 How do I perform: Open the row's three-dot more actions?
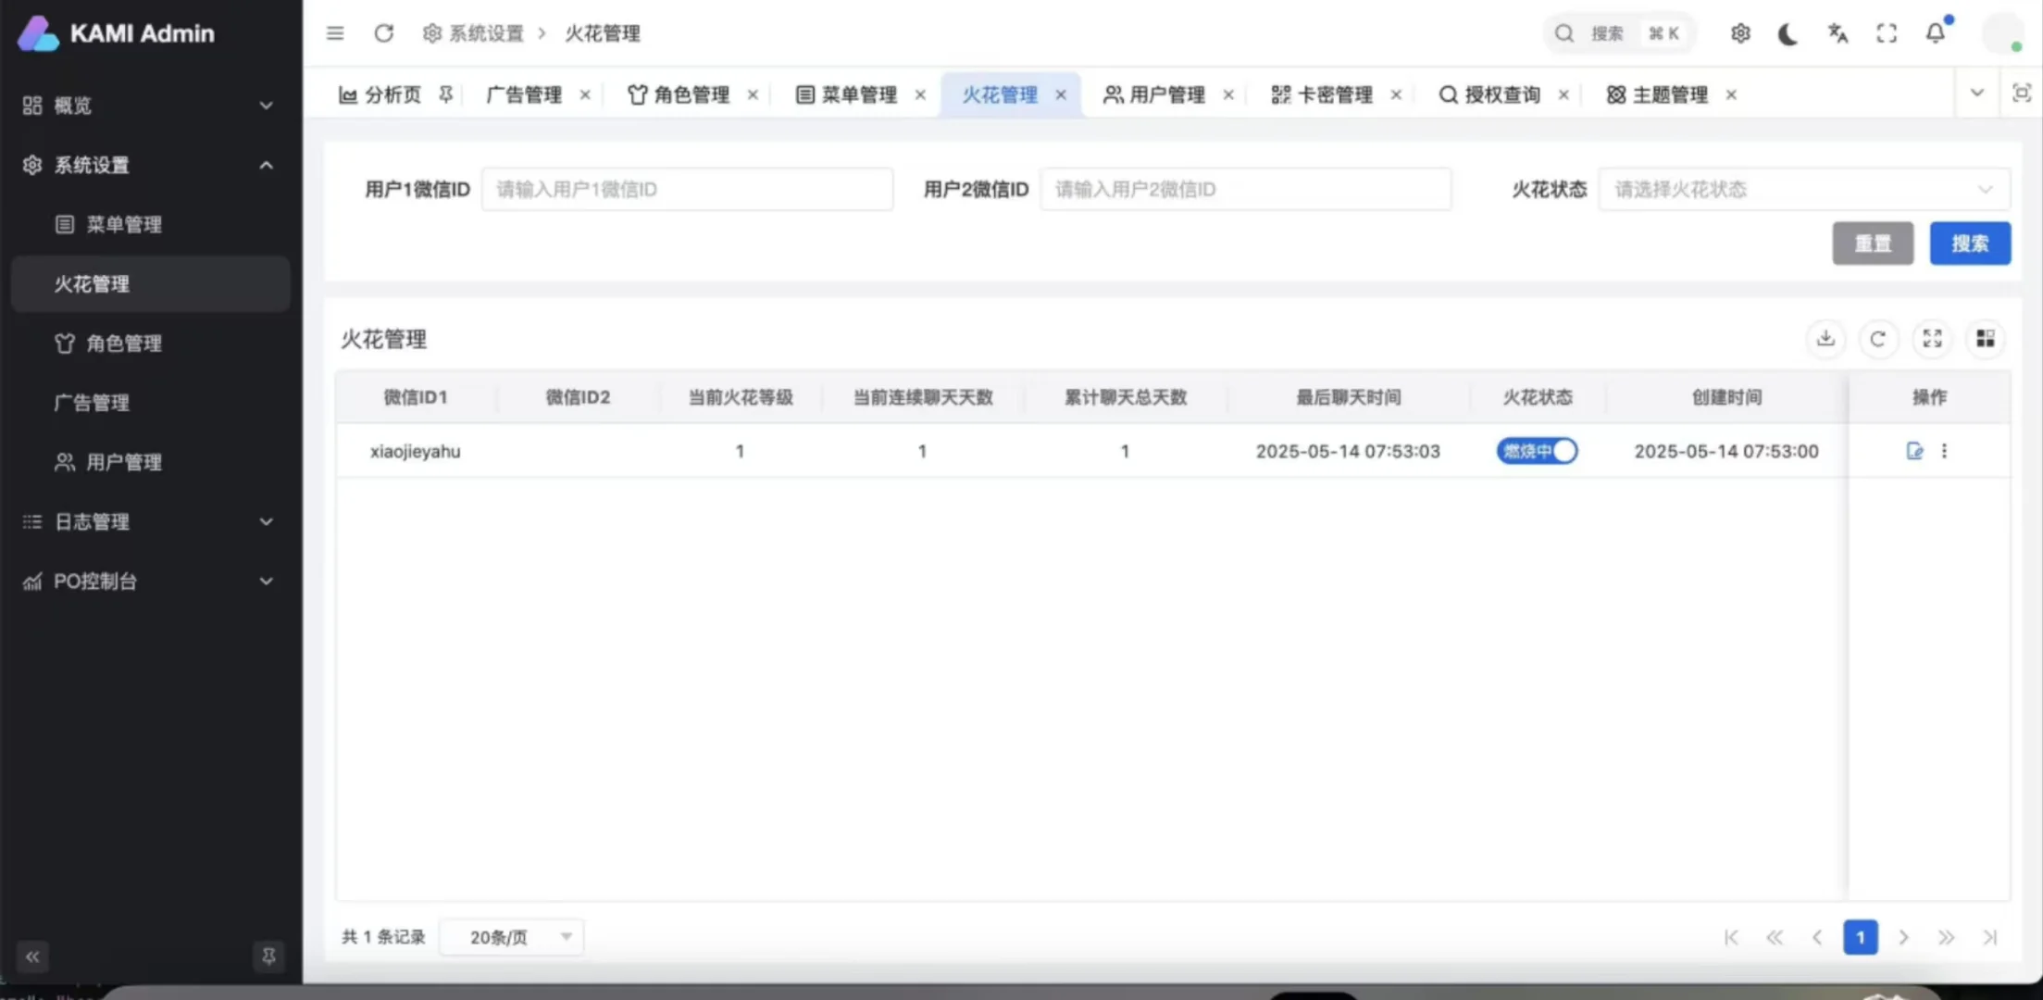[1944, 451]
